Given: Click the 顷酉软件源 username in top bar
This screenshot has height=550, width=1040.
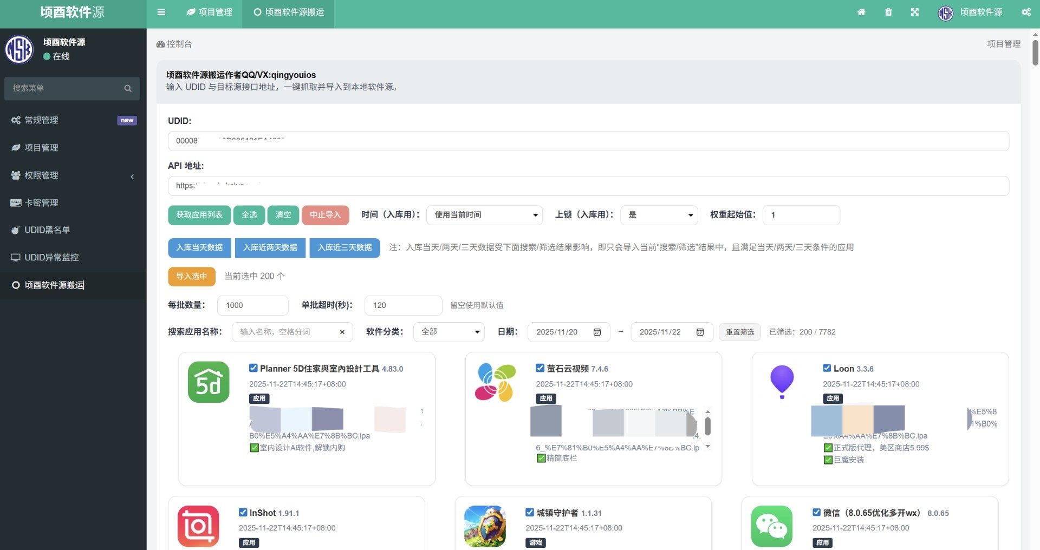Looking at the screenshot, I should (981, 12).
